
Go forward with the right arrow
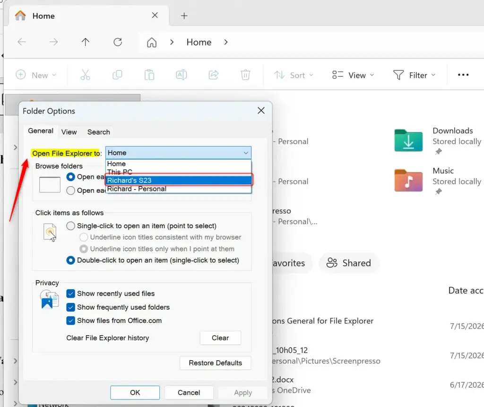click(x=53, y=42)
